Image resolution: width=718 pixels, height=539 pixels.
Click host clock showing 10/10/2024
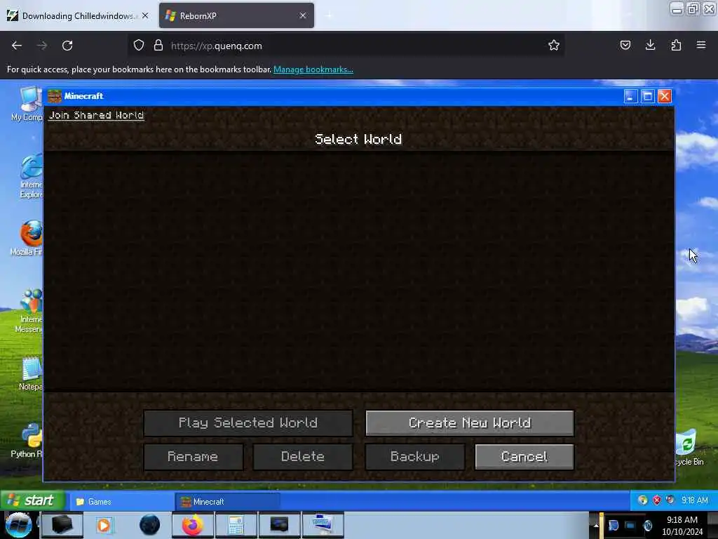(682, 526)
